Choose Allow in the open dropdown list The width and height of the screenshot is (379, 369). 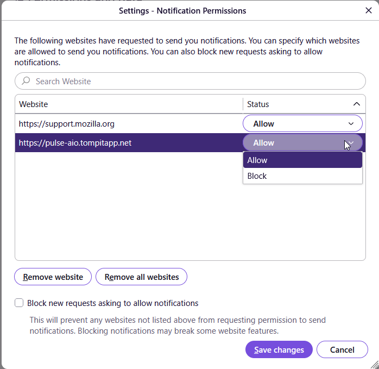(302, 160)
